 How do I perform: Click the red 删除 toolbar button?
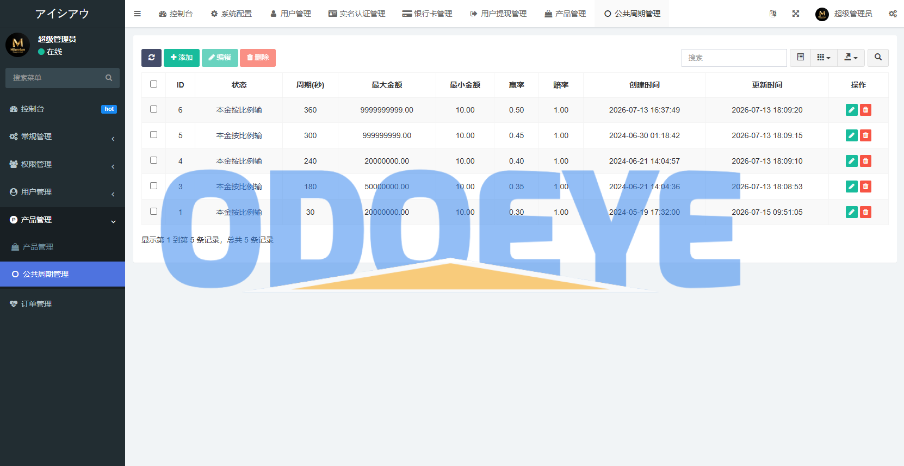pos(258,58)
